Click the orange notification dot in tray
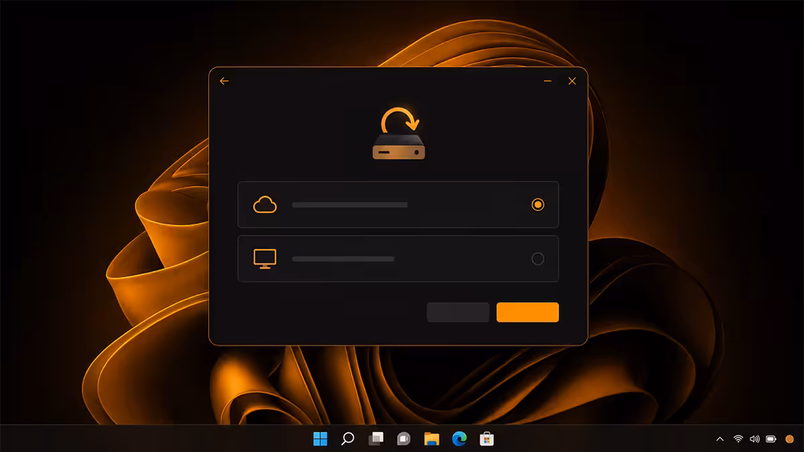Image resolution: width=804 pixels, height=452 pixels. tap(789, 439)
